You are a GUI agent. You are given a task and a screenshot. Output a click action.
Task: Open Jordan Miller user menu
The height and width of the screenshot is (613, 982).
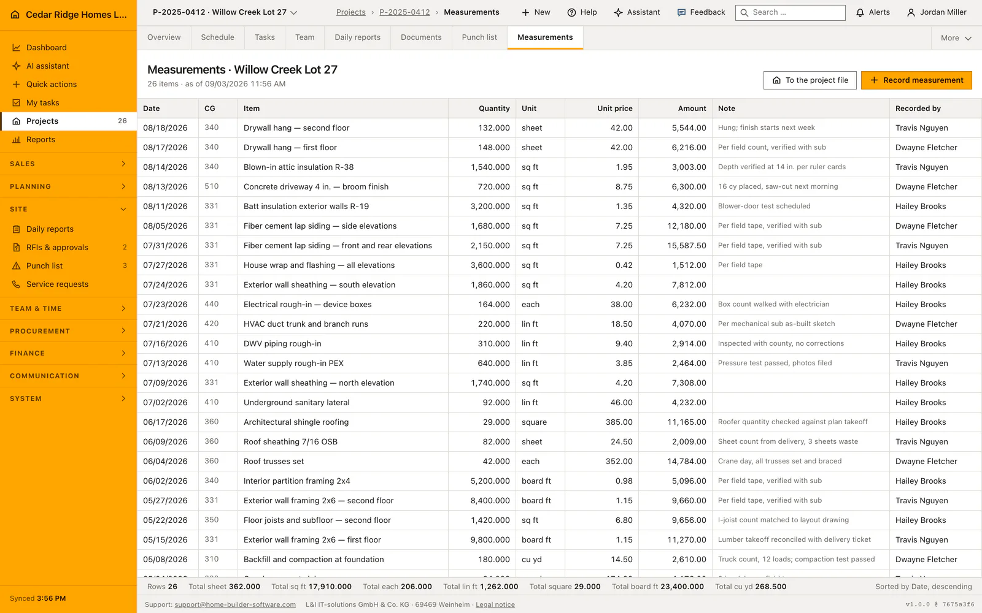[937, 12]
